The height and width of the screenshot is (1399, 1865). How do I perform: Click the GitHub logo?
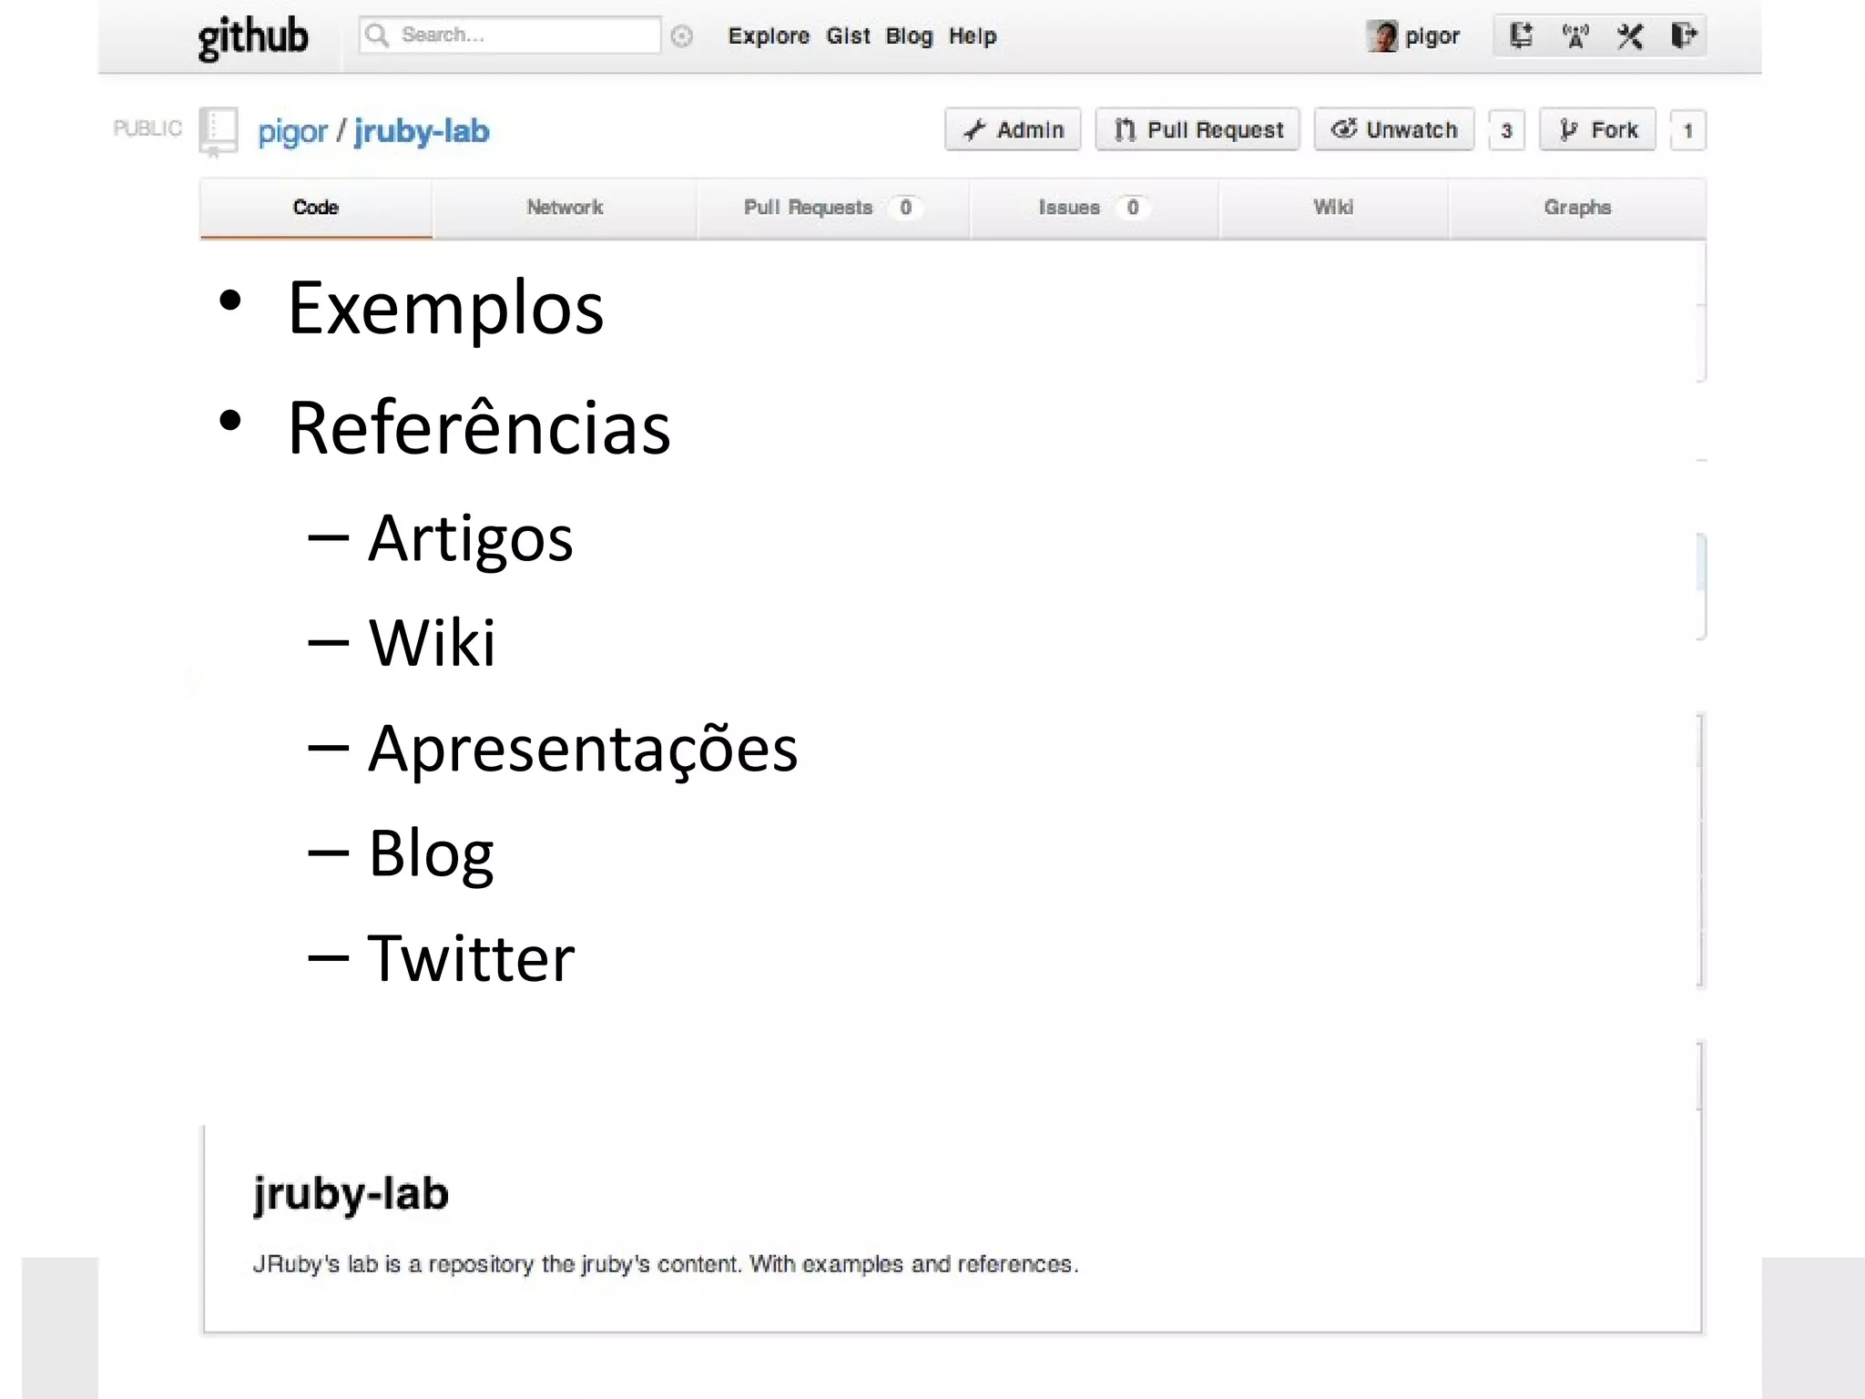[x=253, y=38]
